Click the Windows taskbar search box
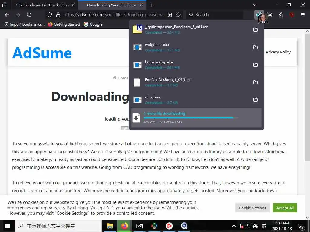 pyautogui.click(x=58, y=226)
